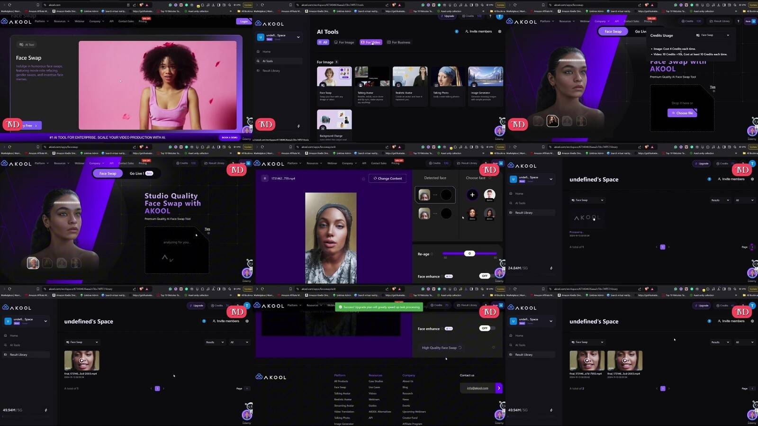This screenshot has height=426, width=758.
Task: Click the lightning bolt icon in the AI Tools sidebar
Action: pos(298,126)
